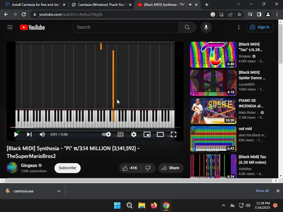
Task: Seek on the video progress bar
Action: click(95, 127)
